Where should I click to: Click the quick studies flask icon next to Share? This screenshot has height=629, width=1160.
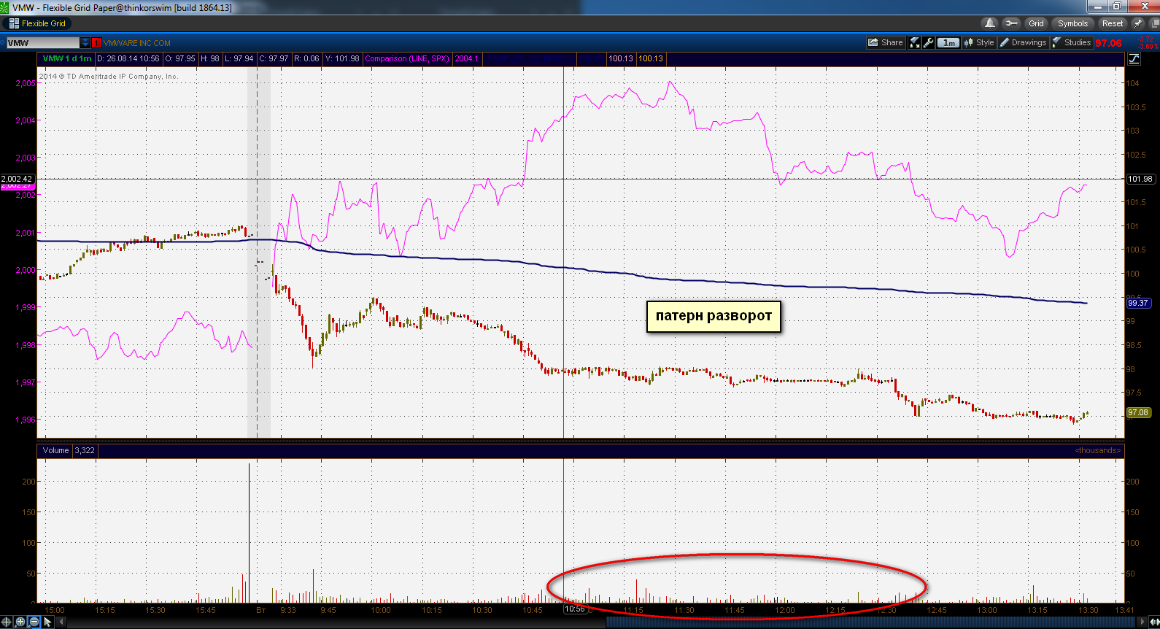pyautogui.click(x=915, y=42)
